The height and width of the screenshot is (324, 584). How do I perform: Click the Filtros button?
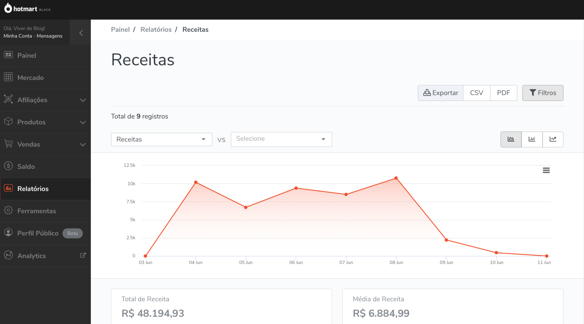[543, 93]
